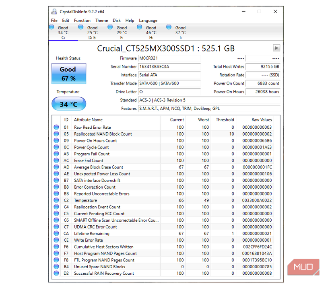Click the status icon for Error Correction Count
The height and width of the screenshot is (288, 332).
click(56, 187)
